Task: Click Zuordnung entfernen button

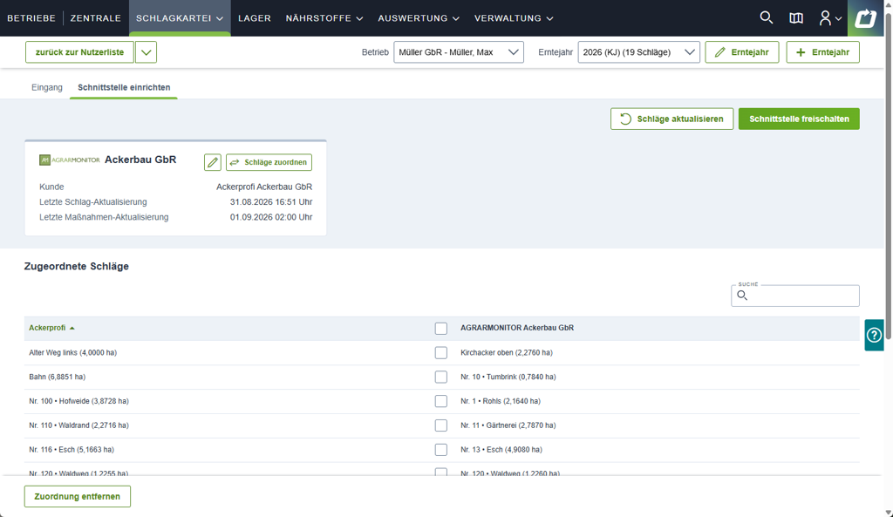Action: pyautogui.click(x=78, y=496)
